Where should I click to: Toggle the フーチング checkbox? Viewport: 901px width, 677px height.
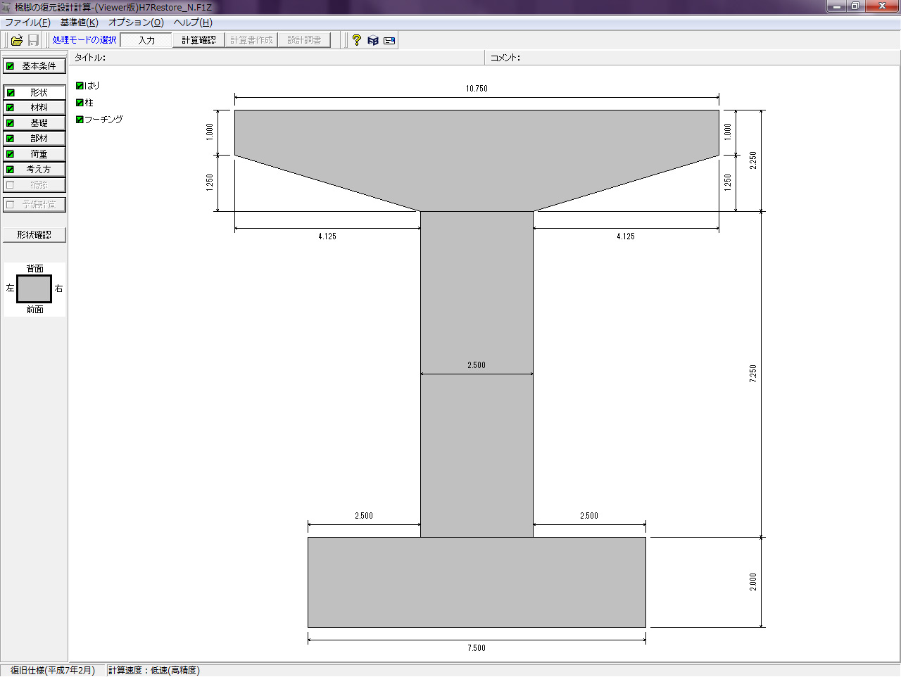(x=80, y=120)
